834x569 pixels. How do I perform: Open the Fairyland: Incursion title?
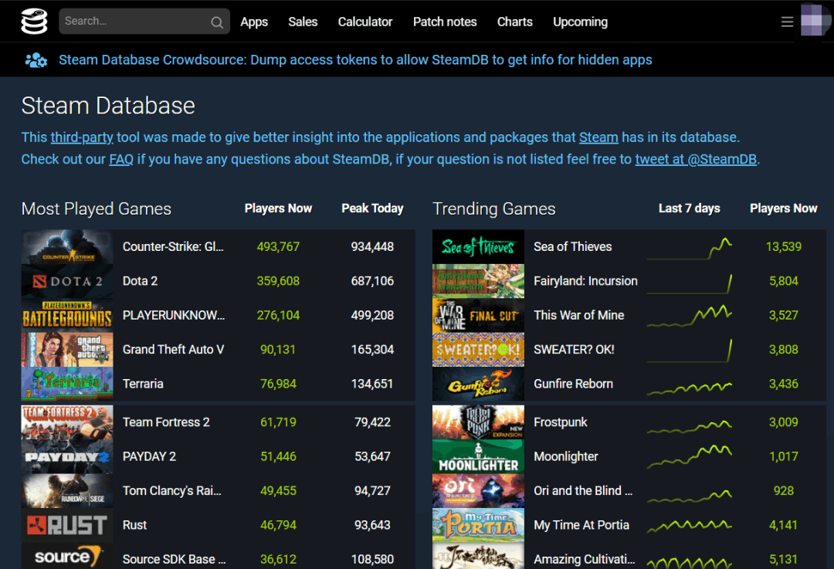point(585,281)
